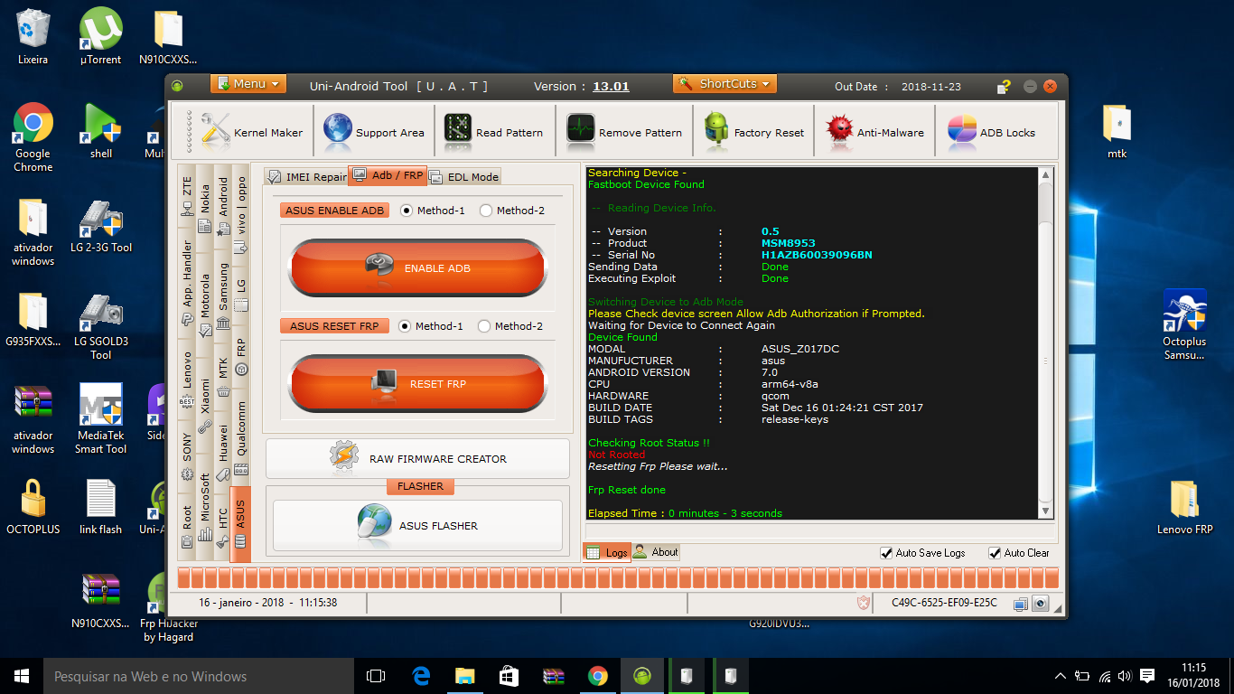Open MediaTek Smart Tool shortcut

101,419
